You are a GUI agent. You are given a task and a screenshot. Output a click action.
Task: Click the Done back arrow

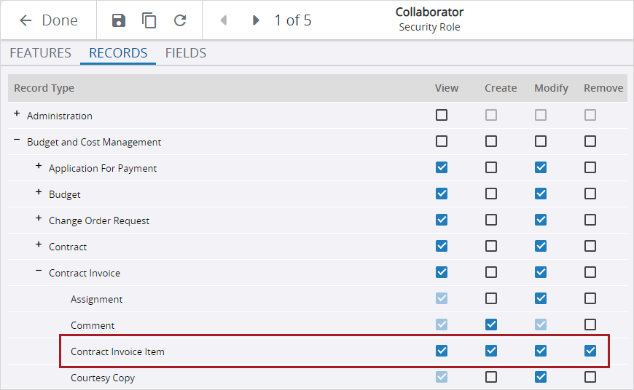pyautogui.click(x=26, y=20)
